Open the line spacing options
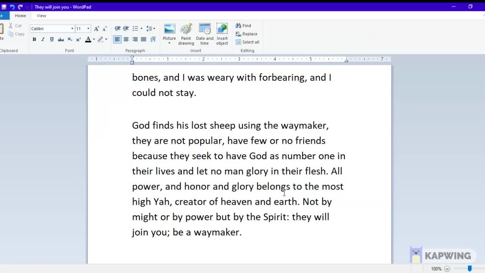 pos(151,28)
